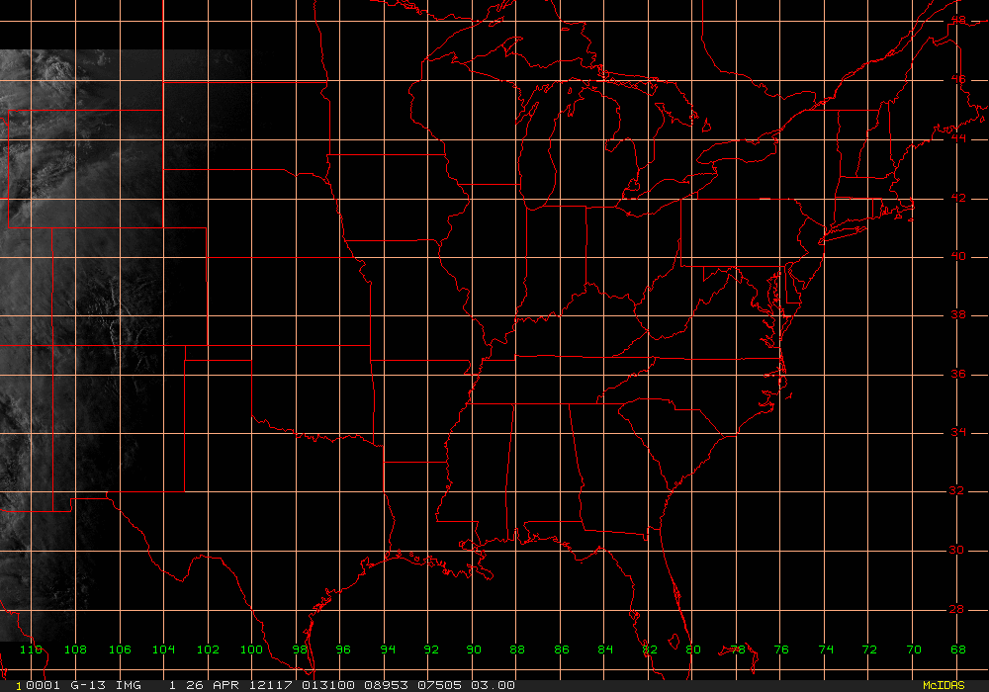This screenshot has height=692, width=989.
Task: Click the 48 latitude label
Action: (958, 20)
